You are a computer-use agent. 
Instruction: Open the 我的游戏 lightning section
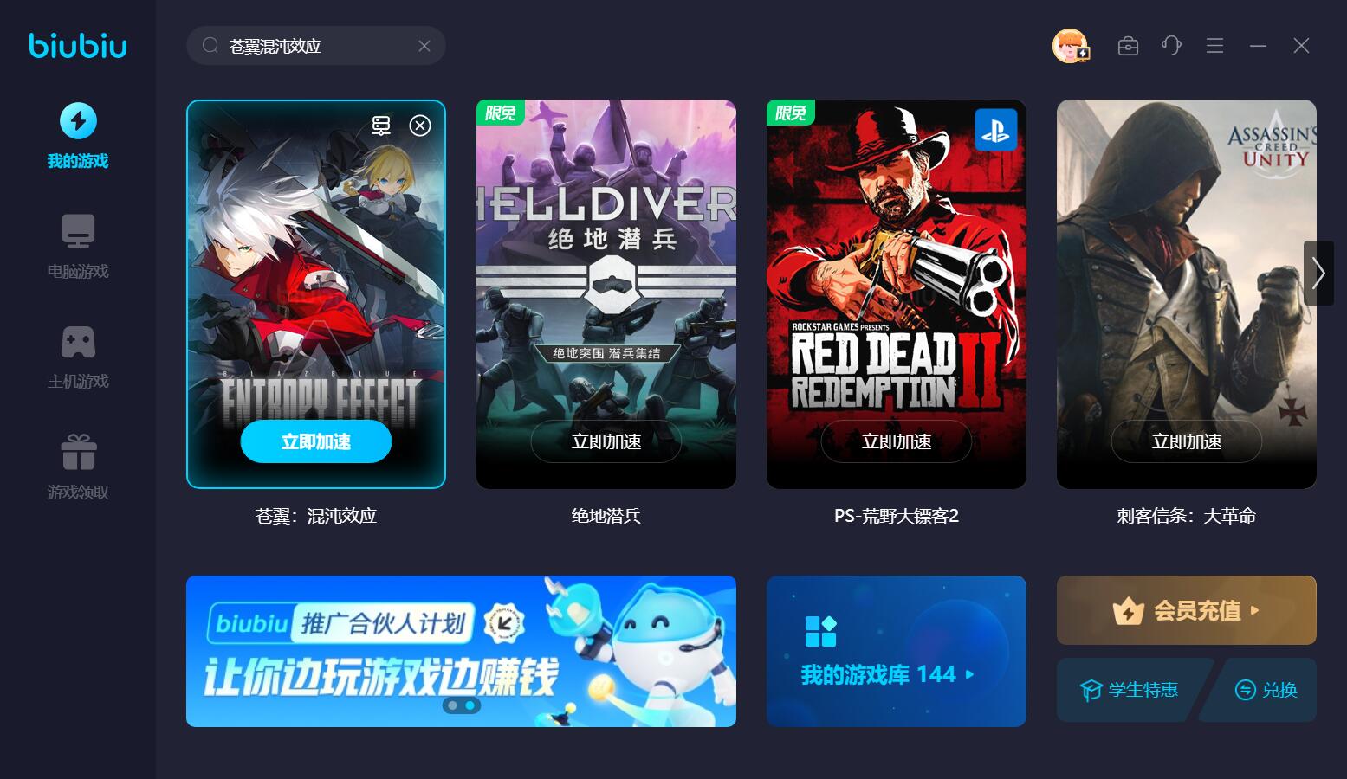pos(78,137)
